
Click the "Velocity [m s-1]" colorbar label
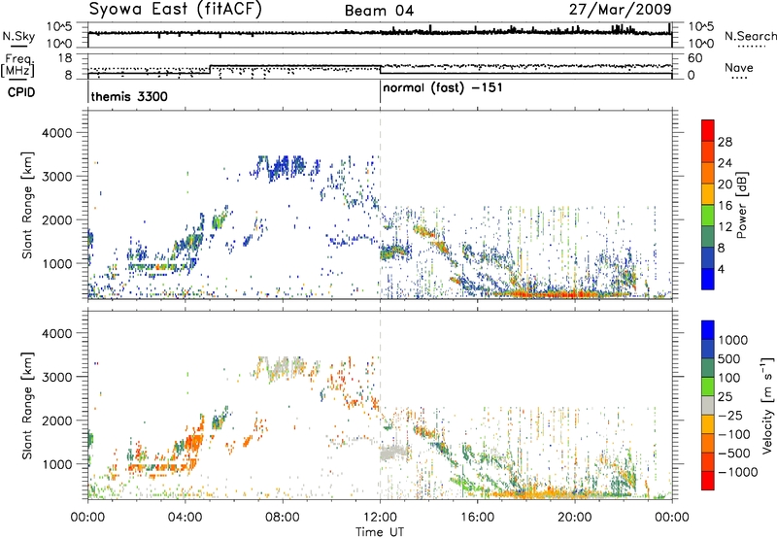(767, 406)
